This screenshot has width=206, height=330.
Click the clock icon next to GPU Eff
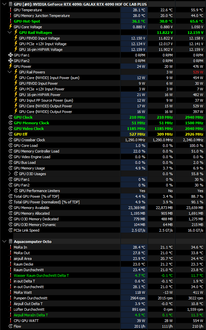pyautogui.click(x=11, y=134)
